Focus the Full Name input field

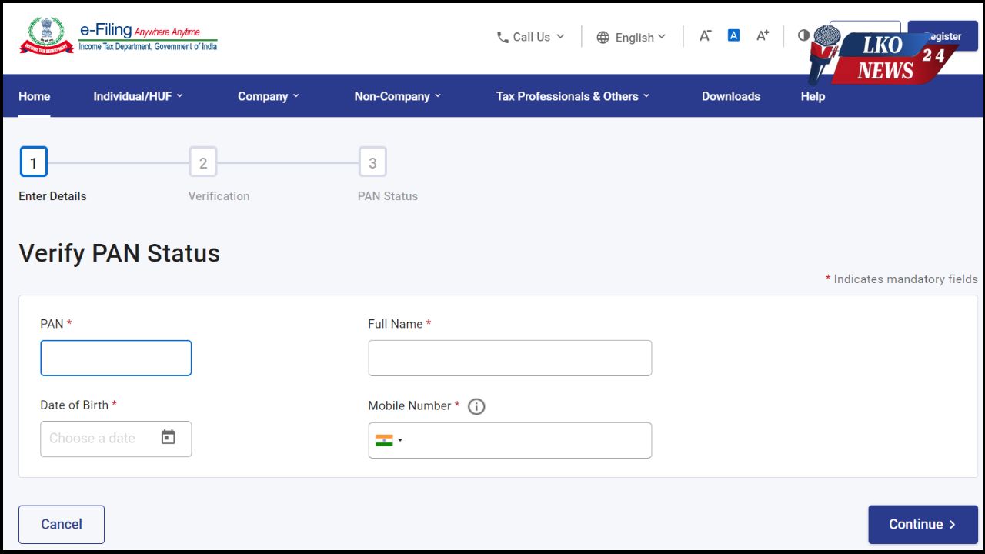(509, 358)
